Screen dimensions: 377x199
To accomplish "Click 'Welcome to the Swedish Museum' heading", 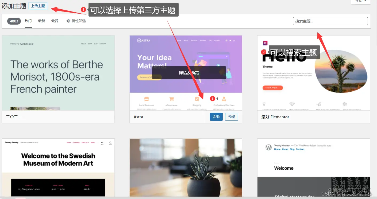I will point(58,159).
